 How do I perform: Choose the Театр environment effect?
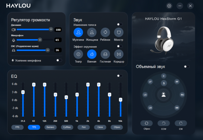coord(78,54)
